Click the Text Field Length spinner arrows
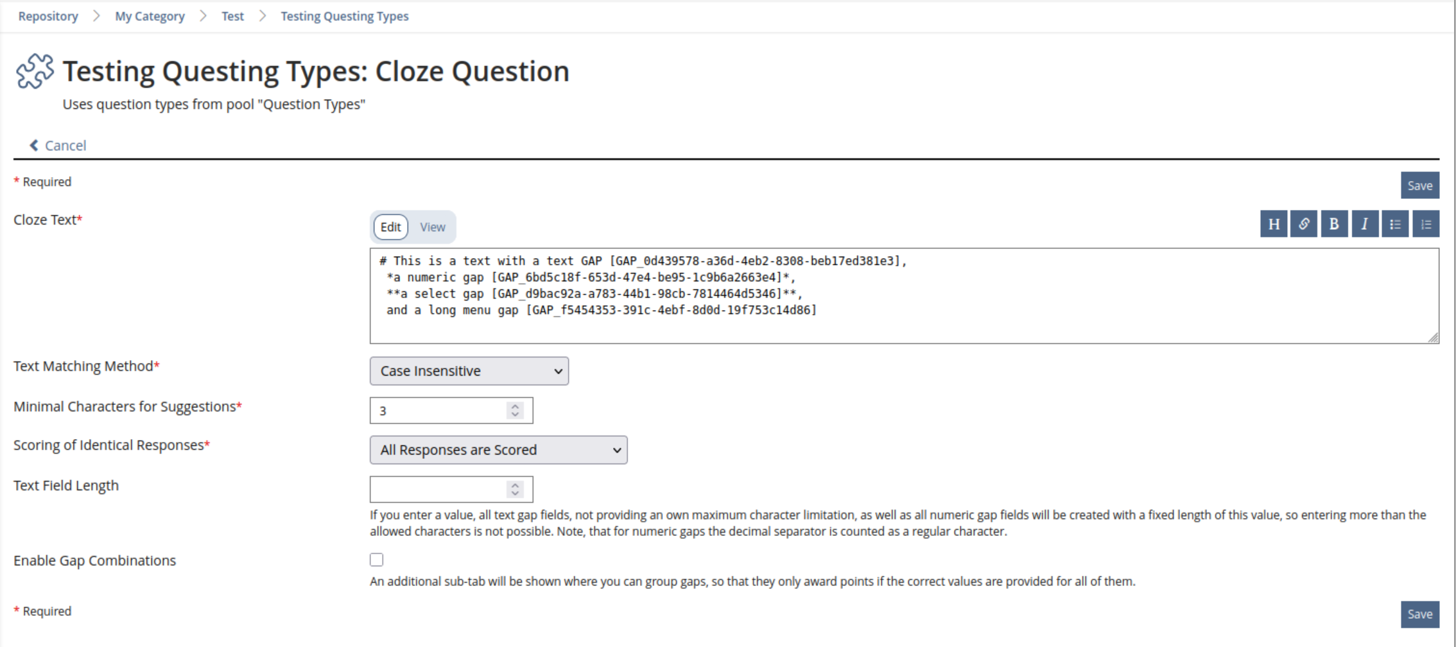1456x647 pixels. point(515,490)
